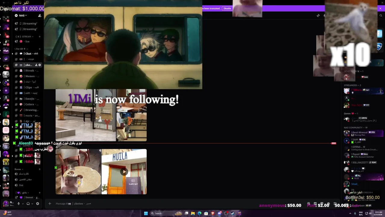The height and width of the screenshot is (217, 385).
Task: Click your user avatar in bottom panel
Action: [6, 203]
